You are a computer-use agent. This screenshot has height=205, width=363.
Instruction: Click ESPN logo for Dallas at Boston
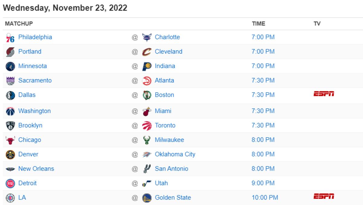[324, 94]
